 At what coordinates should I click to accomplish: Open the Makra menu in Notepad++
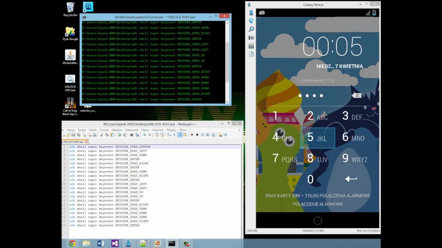145,130
